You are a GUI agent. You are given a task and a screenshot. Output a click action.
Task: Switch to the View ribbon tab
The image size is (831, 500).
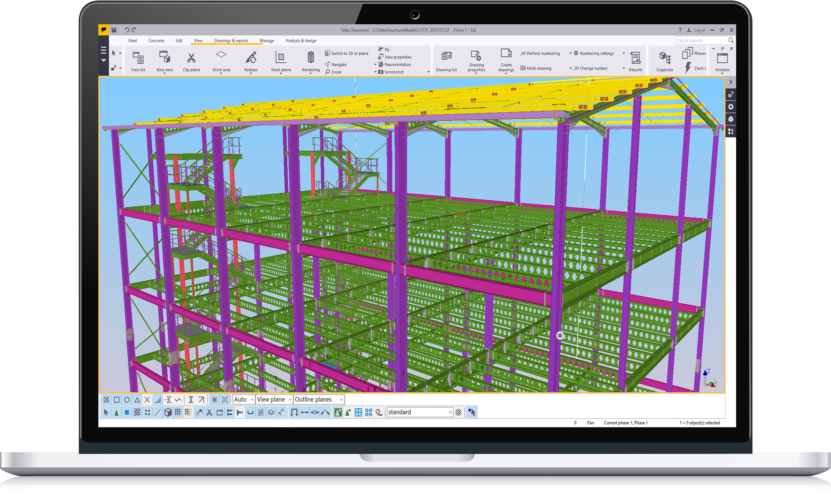click(x=198, y=41)
